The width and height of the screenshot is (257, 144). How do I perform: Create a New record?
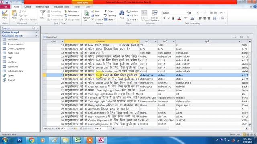96,12
